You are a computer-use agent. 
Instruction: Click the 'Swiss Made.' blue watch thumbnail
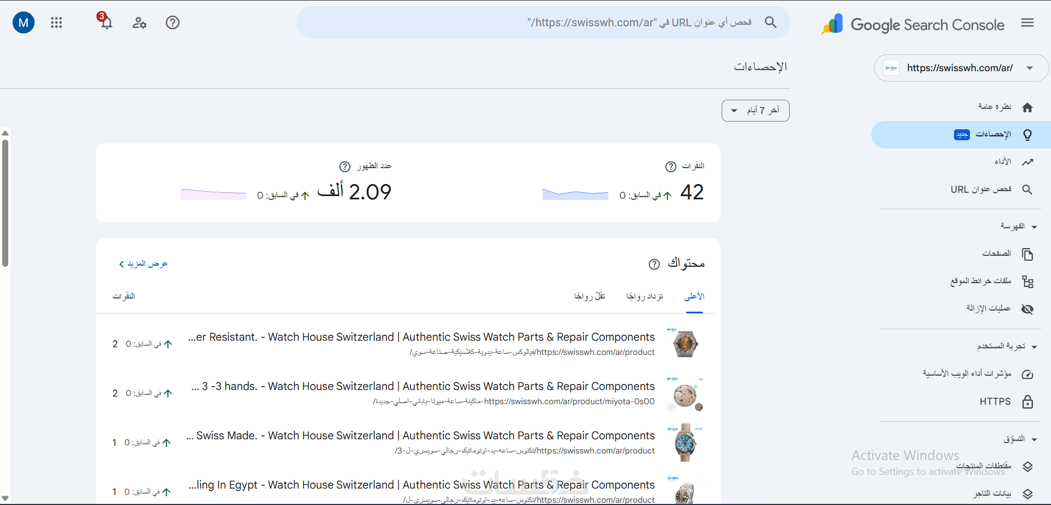click(x=685, y=442)
